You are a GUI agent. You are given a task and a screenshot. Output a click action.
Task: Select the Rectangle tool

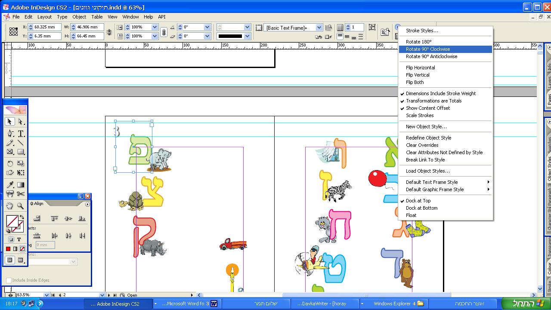pyautogui.click(x=21, y=152)
